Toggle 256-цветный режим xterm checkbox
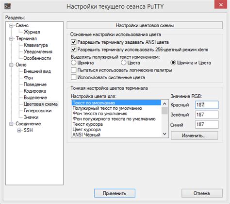230x204 pixels. coord(74,50)
